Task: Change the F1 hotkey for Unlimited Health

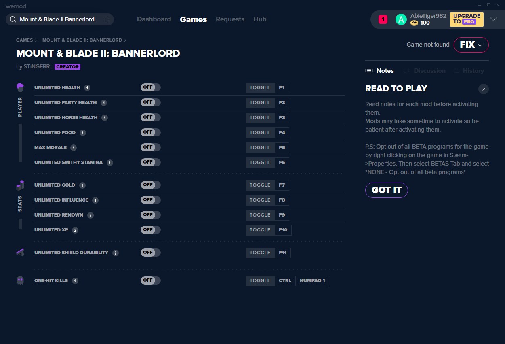Action: point(282,88)
